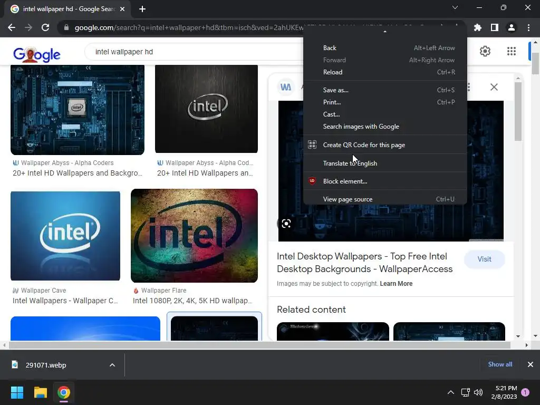Show hidden system tray icons
The height and width of the screenshot is (405, 540).
[x=450, y=392]
